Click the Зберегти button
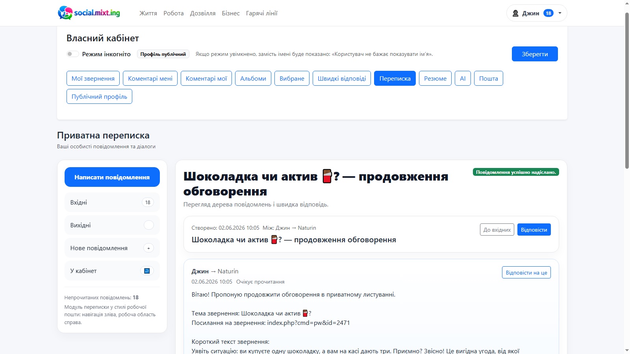Viewport: 630px width, 354px height. click(535, 54)
